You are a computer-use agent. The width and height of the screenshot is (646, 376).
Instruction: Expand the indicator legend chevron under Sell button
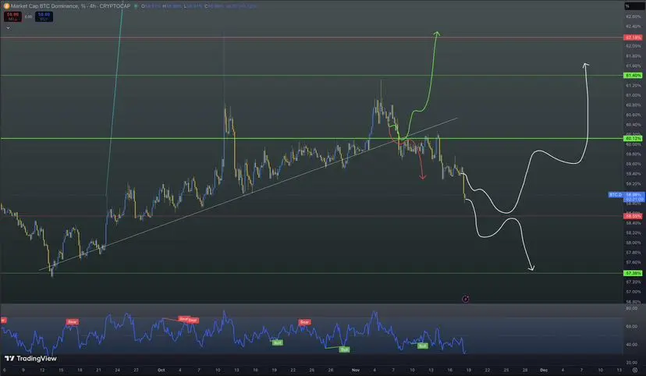tap(8, 28)
